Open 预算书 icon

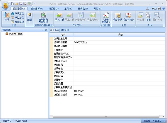coord(141,17)
